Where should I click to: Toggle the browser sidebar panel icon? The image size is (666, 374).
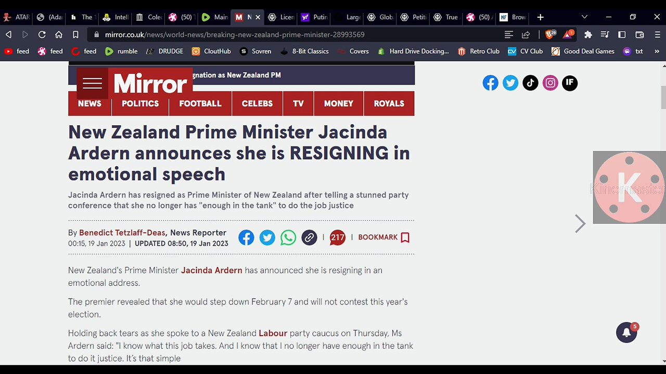[x=622, y=35]
